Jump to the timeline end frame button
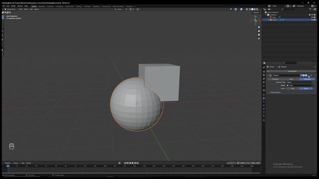The height and width of the screenshot is (179, 319). click(x=138, y=163)
